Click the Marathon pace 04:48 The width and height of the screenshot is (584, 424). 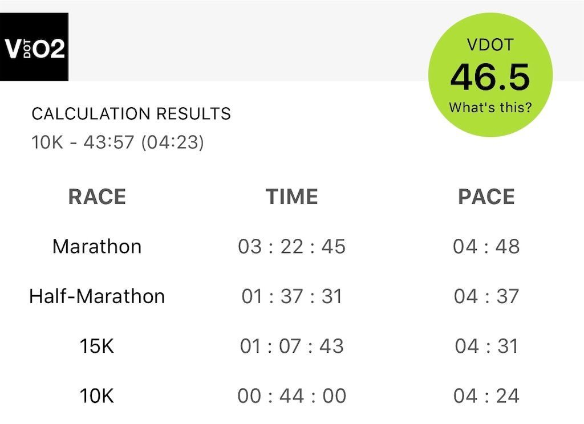pyautogui.click(x=486, y=247)
